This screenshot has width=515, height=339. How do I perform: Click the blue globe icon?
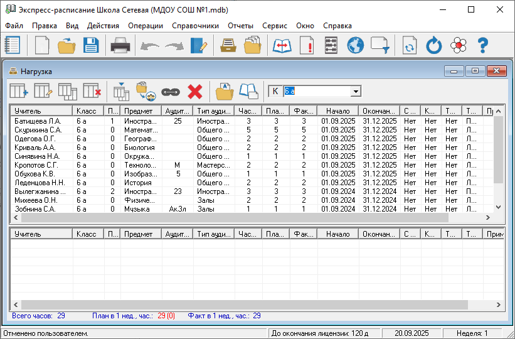click(356, 45)
